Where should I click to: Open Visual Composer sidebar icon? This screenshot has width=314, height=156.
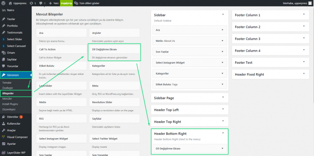tap(3, 137)
